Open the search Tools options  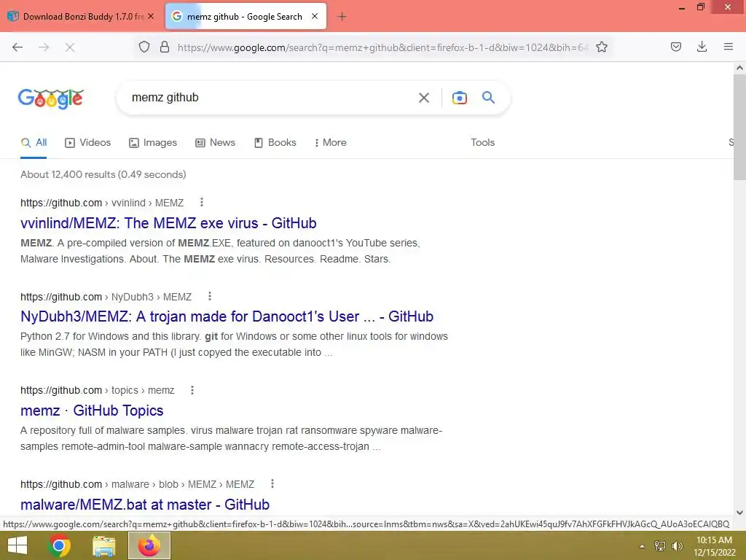[x=483, y=142]
